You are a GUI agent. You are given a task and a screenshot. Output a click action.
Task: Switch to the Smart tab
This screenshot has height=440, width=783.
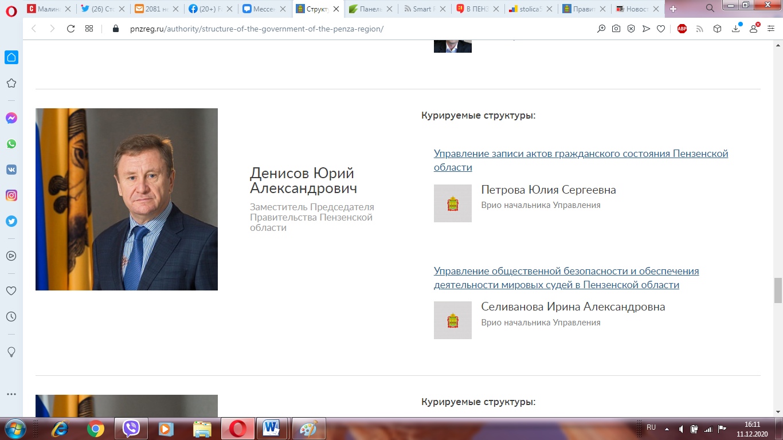(x=424, y=9)
